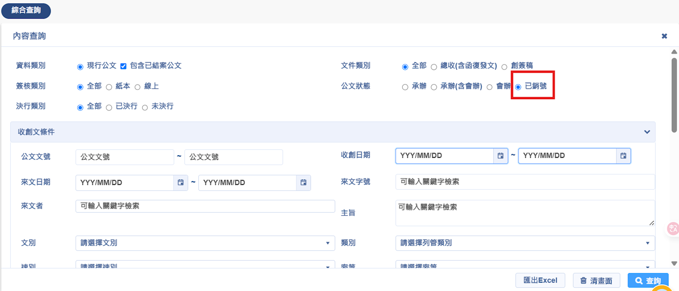
Task: Click the vertical scrollbar thumb
Action: tap(674, 95)
